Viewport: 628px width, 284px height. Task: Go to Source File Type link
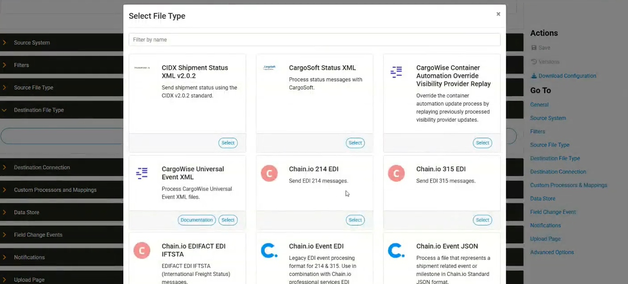[x=550, y=145]
